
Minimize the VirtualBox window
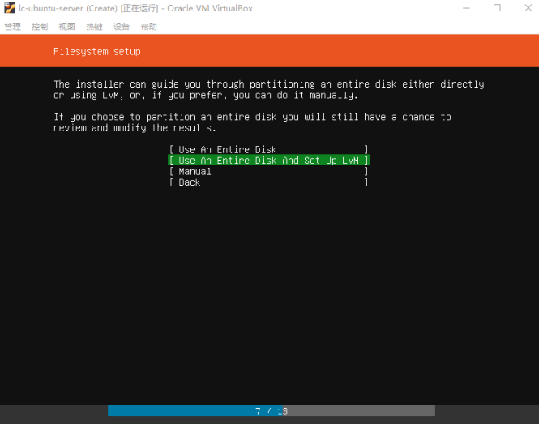pyautogui.click(x=466, y=8)
